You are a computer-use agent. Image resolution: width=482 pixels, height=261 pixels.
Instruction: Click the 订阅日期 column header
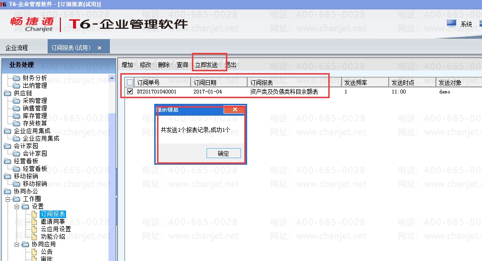(x=219, y=83)
